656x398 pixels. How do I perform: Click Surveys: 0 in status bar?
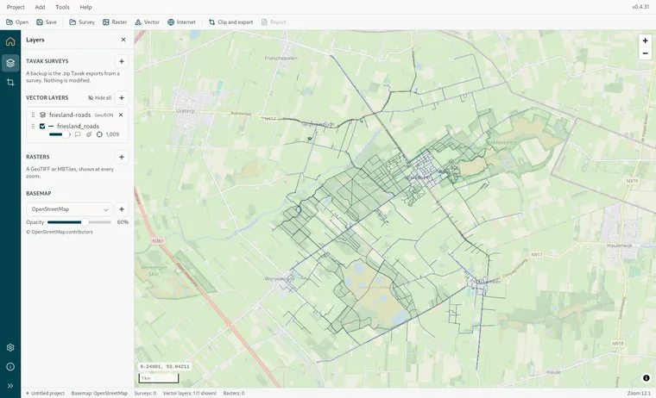145,394
